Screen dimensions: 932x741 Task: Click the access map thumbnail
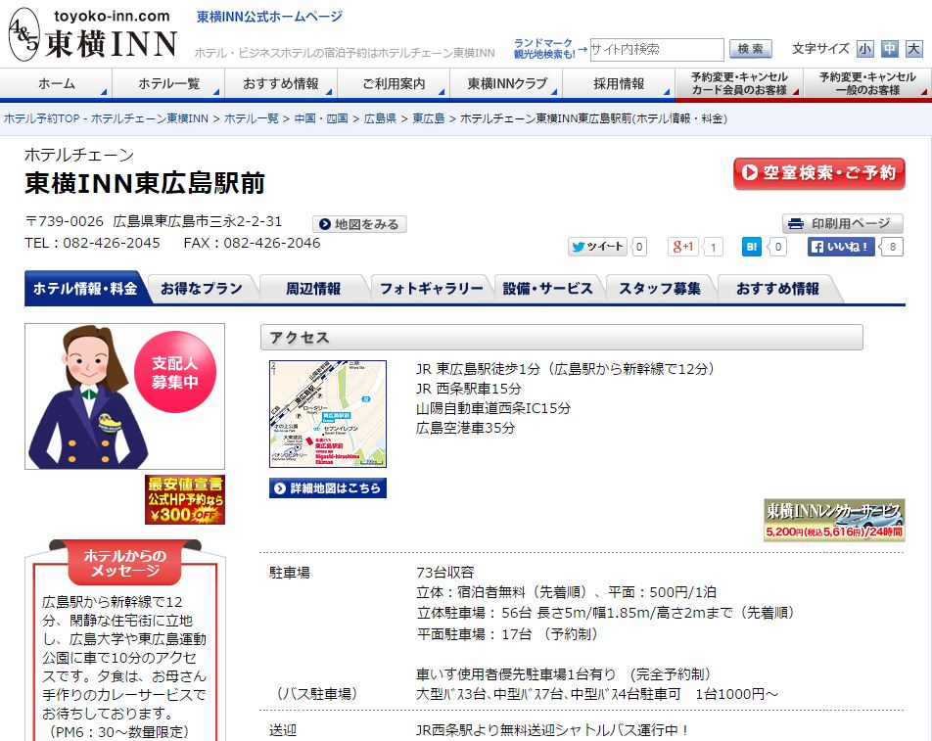[328, 414]
